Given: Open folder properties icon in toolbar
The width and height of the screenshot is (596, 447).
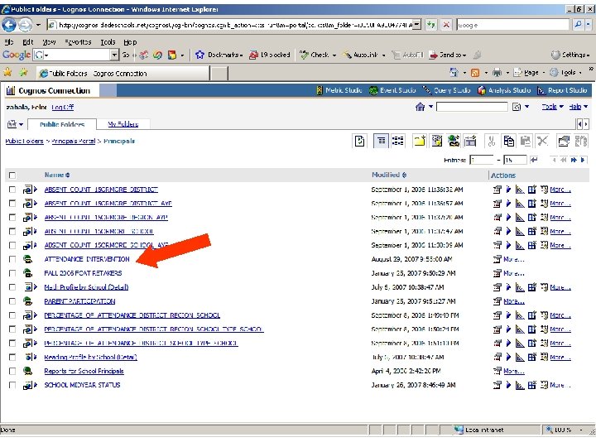Looking at the screenshot, I should point(564,142).
